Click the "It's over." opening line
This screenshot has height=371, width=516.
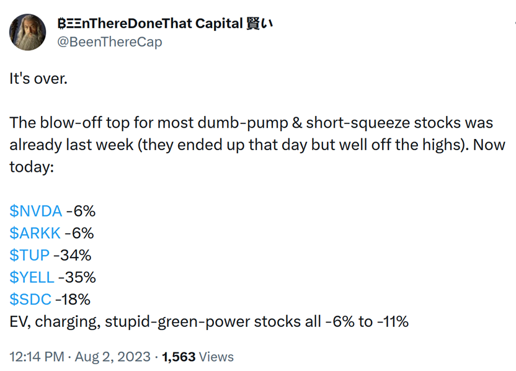point(38,79)
